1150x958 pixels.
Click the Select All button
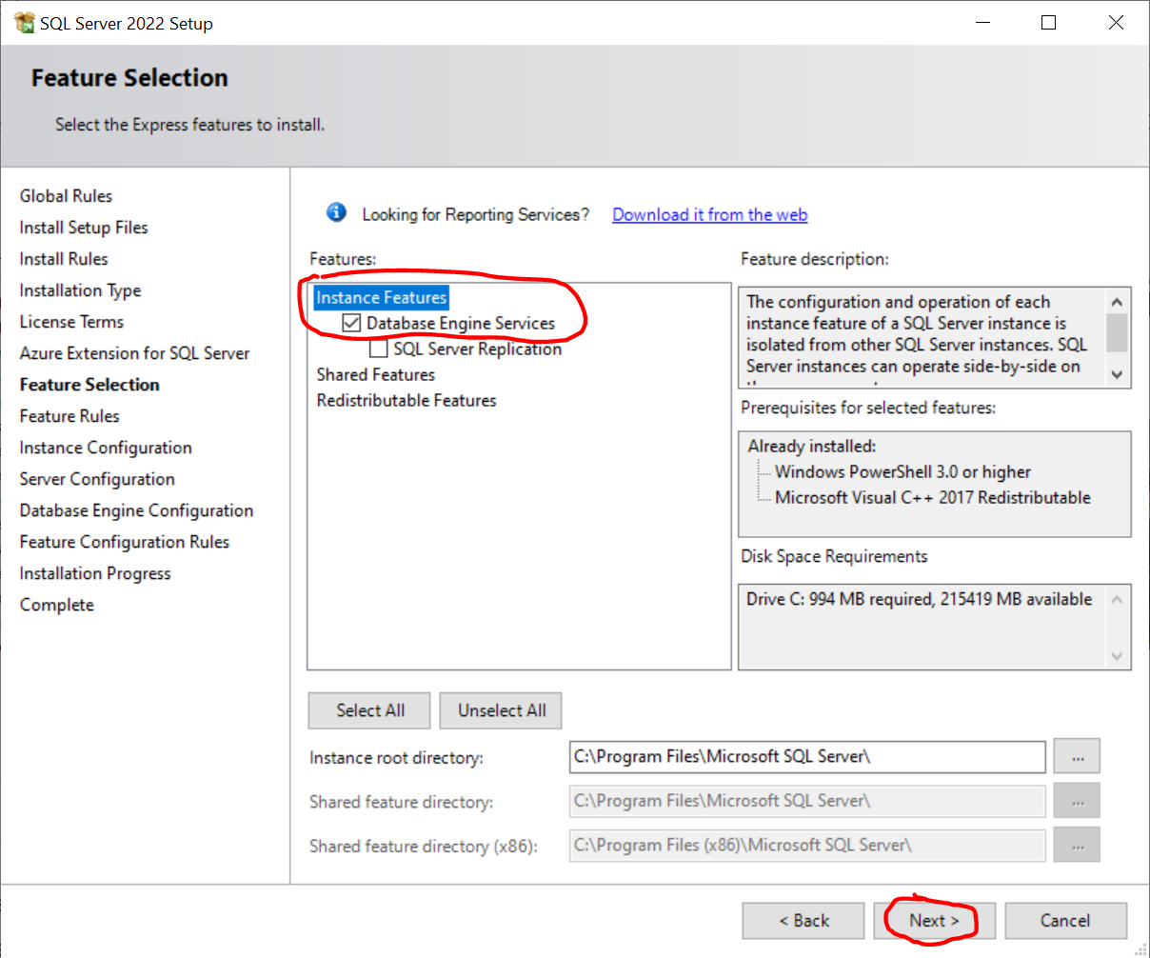[369, 710]
